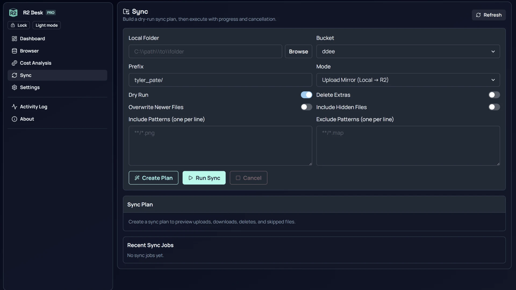
Task: Click the Activity Log pulse icon
Action: [15, 107]
